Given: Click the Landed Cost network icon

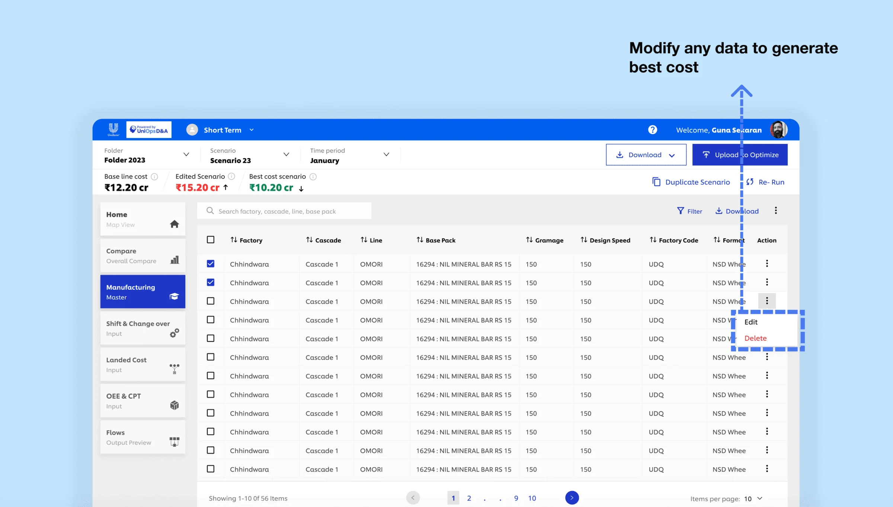Looking at the screenshot, I should [x=175, y=369].
